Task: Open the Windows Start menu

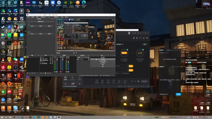Action: pyautogui.click(x=2, y=117)
